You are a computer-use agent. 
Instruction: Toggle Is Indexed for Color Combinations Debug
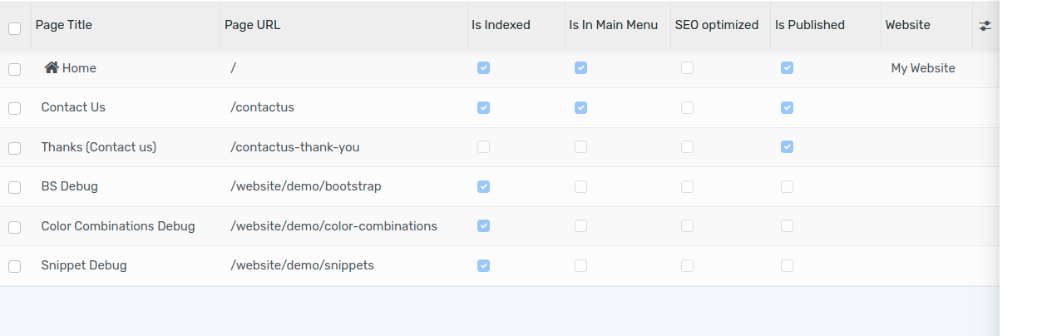click(483, 226)
